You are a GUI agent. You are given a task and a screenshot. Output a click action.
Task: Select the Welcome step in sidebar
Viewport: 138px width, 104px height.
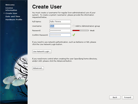pos(10,5)
